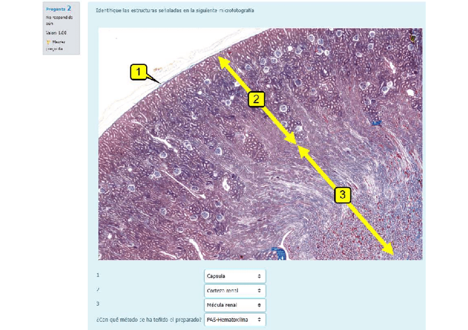The height and width of the screenshot is (330, 468).
Task: Select the 'Pregunta 2' question heading
Action: pyautogui.click(x=59, y=9)
